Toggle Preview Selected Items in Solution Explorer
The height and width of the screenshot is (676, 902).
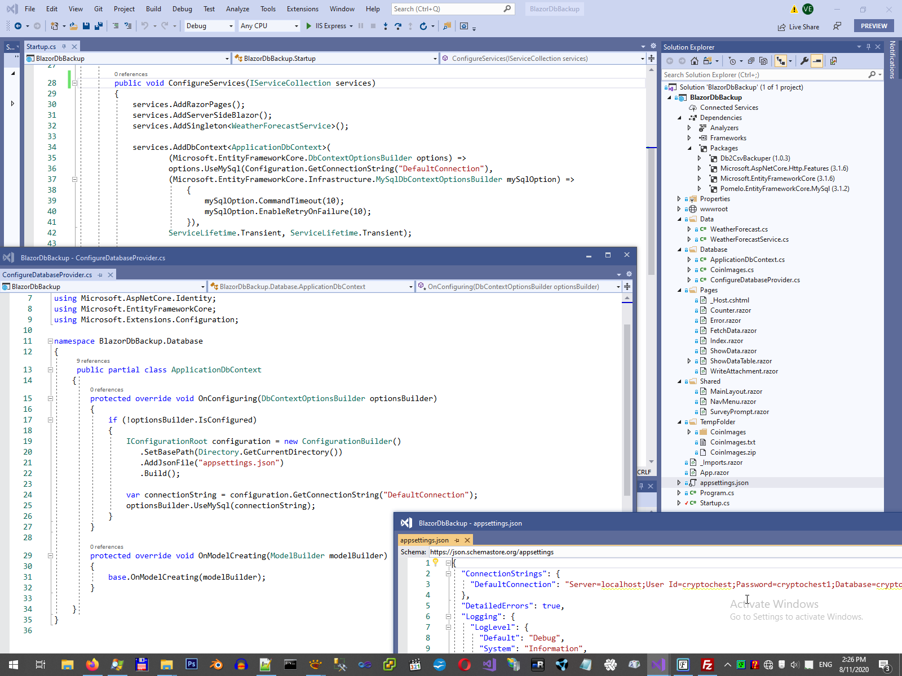point(817,61)
